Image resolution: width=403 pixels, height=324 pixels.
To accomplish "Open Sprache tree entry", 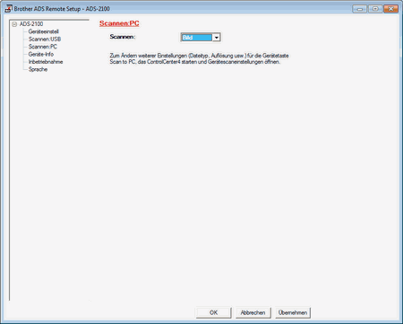I will pyautogui.click(x=38, y=69).
